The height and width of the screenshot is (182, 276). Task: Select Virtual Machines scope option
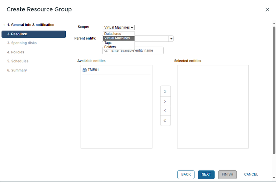(x=117, y=38)
